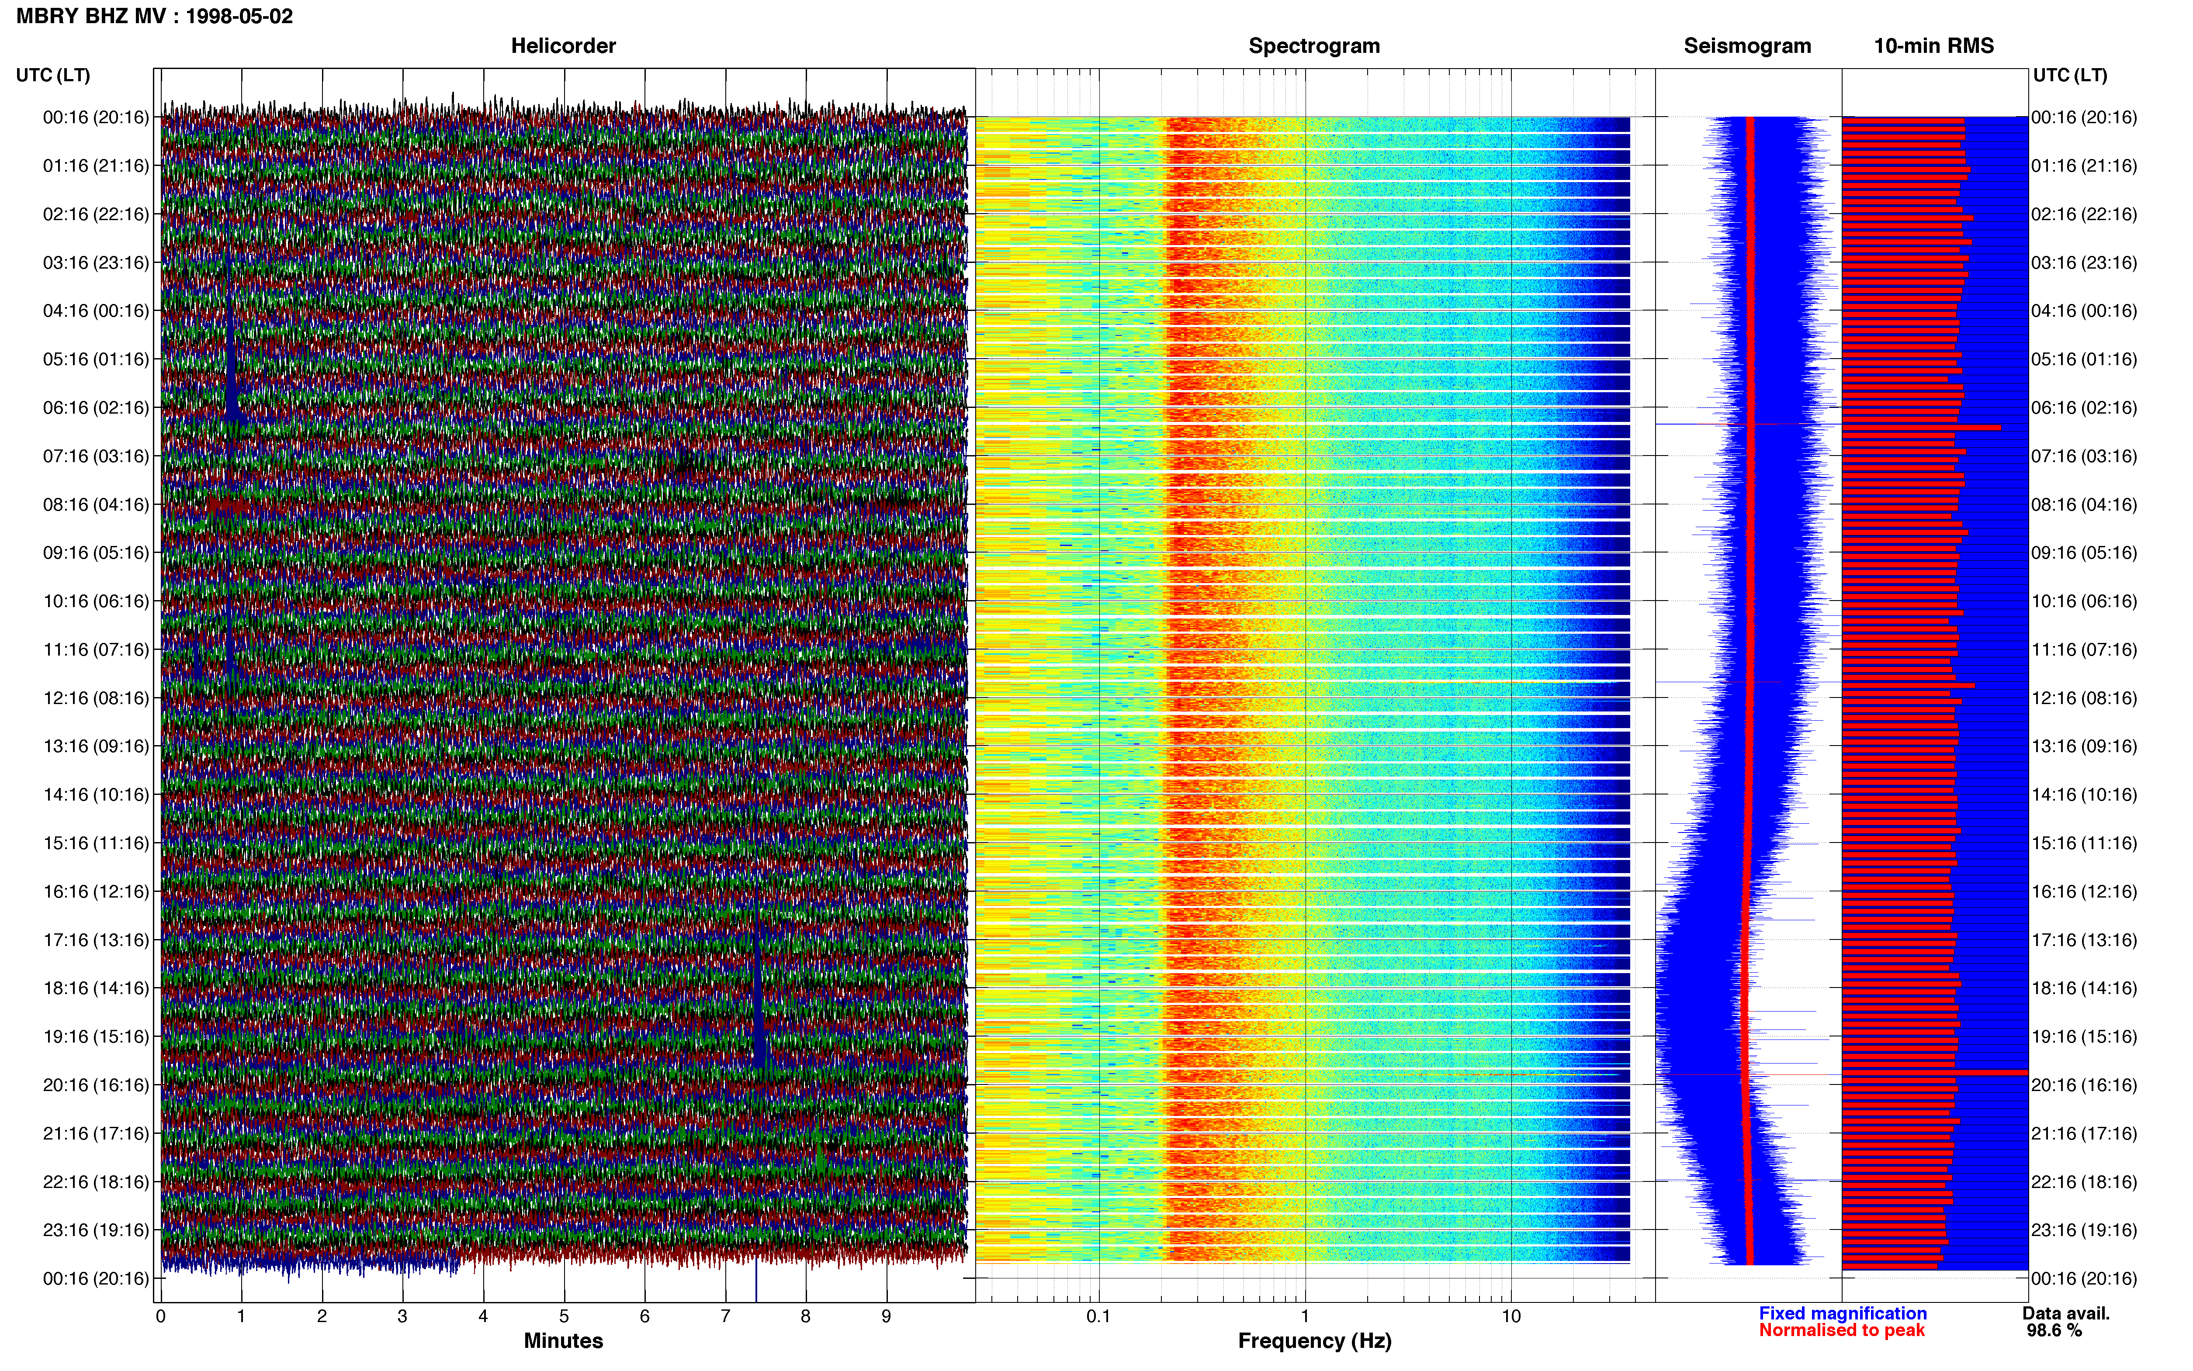Click the 'Normalised to peak' legend text
The width and height of the screenshot is (2193, 1371).
click(x=1842, y=1330)
